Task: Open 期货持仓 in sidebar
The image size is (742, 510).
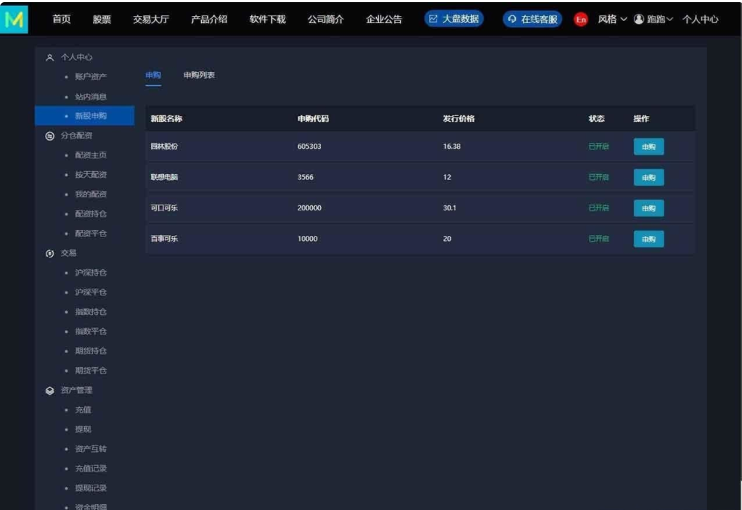Action: click(91, 351)
